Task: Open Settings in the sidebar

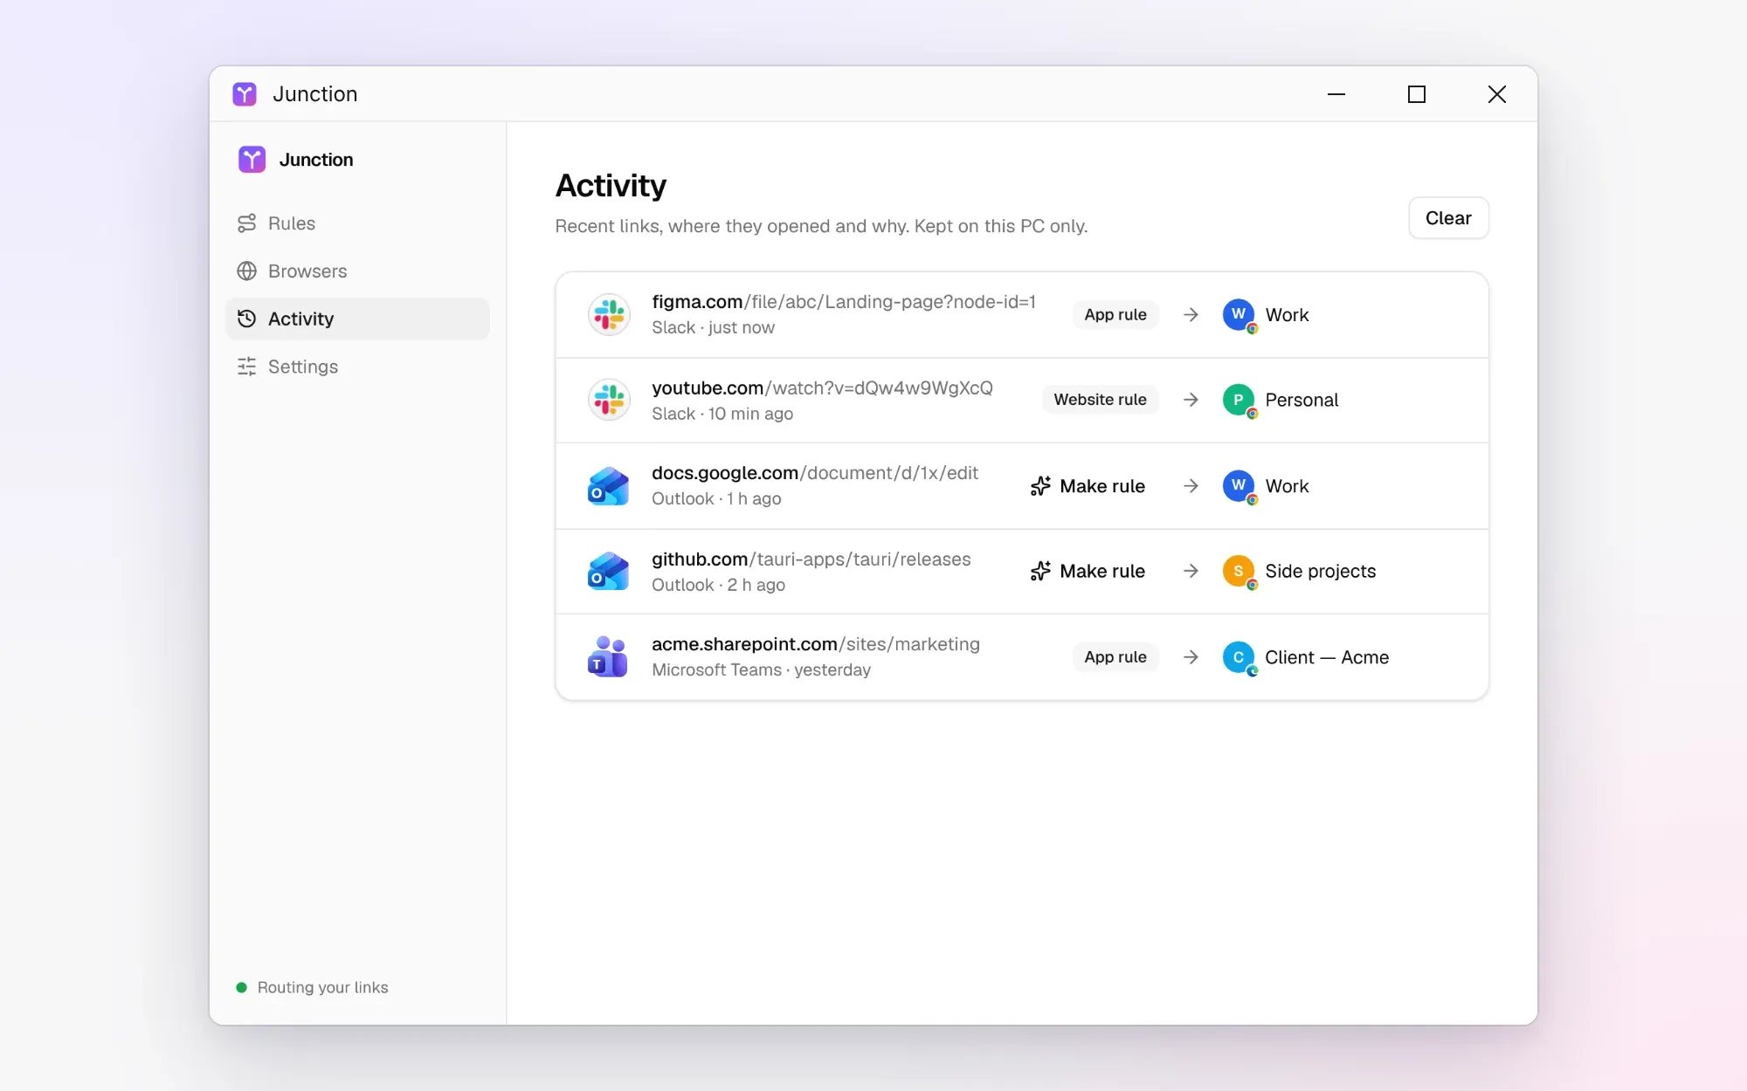Action: point(357,367)
